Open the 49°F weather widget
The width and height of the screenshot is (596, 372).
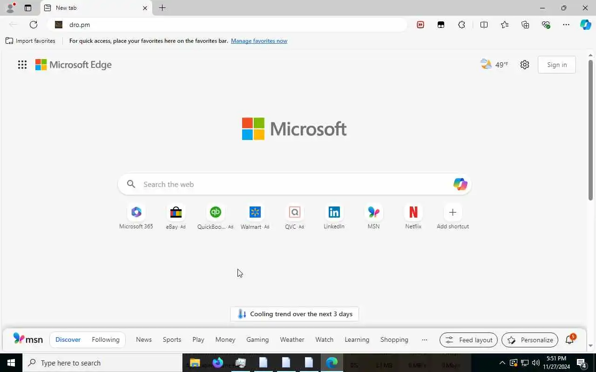pos(494,65)
